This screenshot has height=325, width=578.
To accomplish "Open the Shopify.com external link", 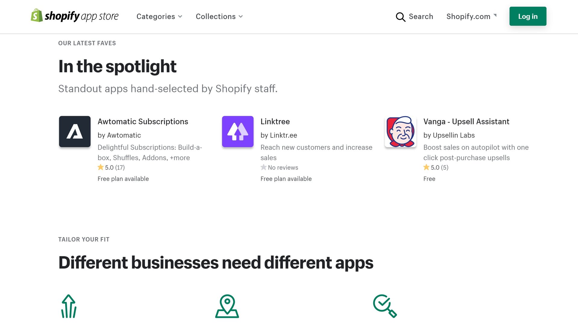I will [x=471, y=17].
